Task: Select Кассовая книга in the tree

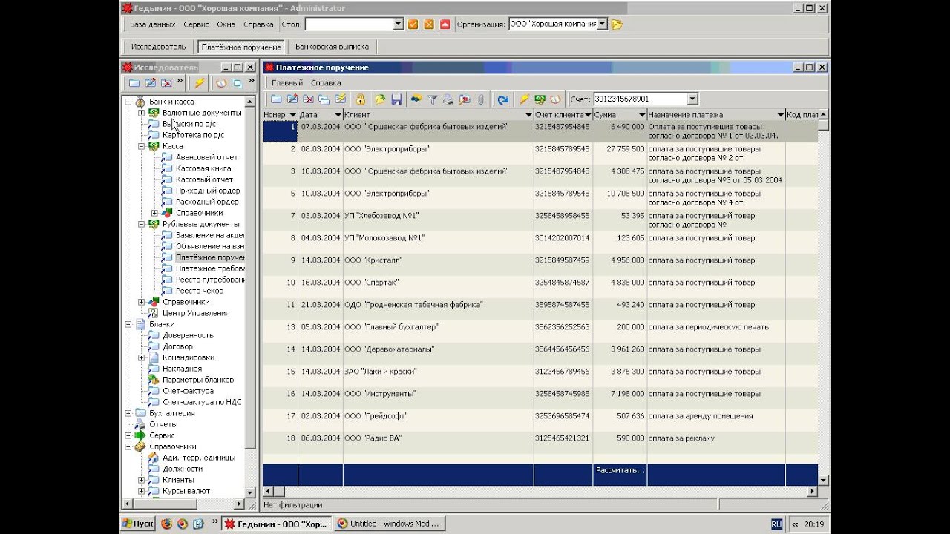Action: 203,168
